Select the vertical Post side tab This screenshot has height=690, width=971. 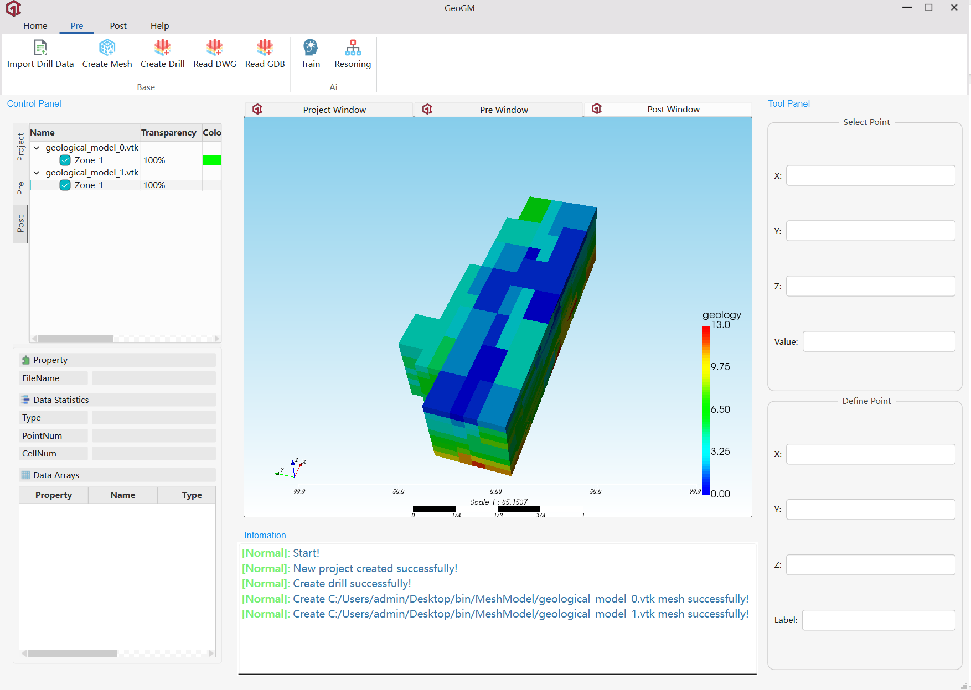(x=20, y=224)
